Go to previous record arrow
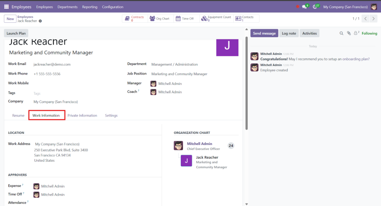This screenshot has height=206, width=381. click(365, 19)
